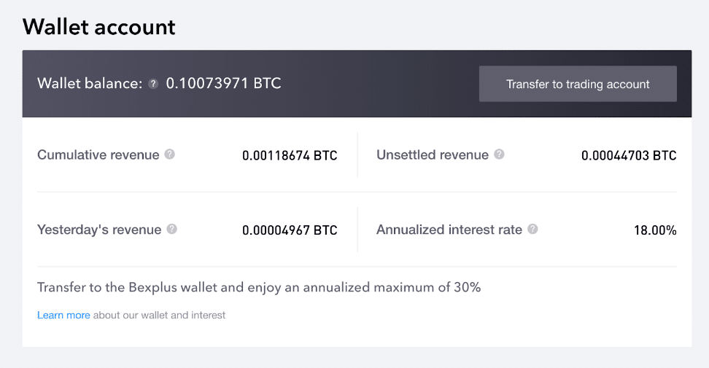The height and width of the screenshot is (368, 709).
Task: Click the Unsettled revenue label
Action: point(433,155)
